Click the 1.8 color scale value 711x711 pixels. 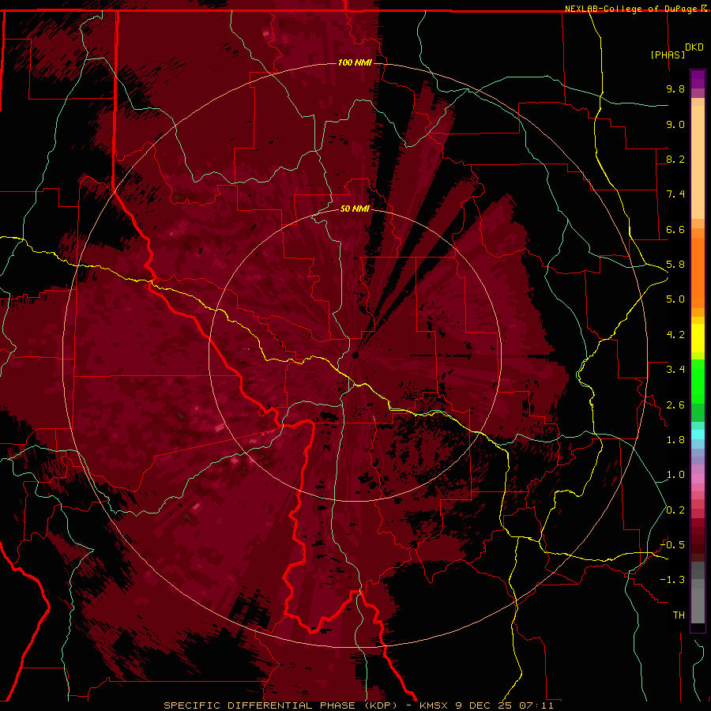[x=675, y=440]
